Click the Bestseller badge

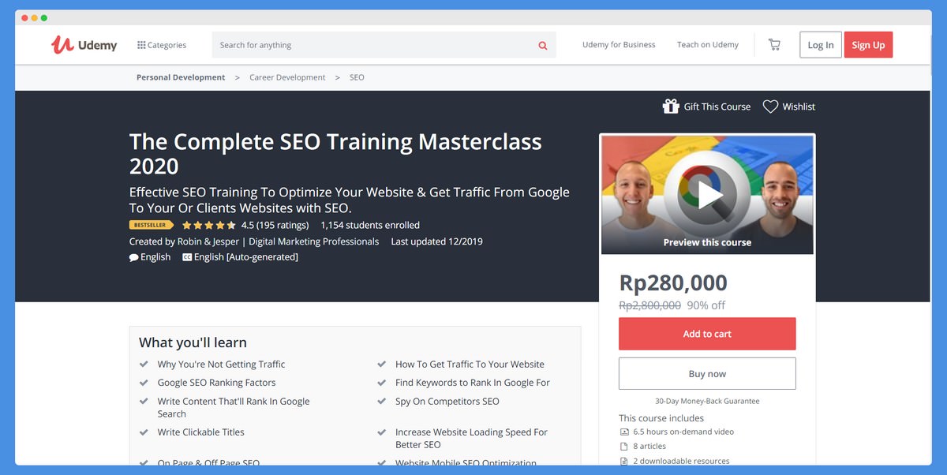152,225
